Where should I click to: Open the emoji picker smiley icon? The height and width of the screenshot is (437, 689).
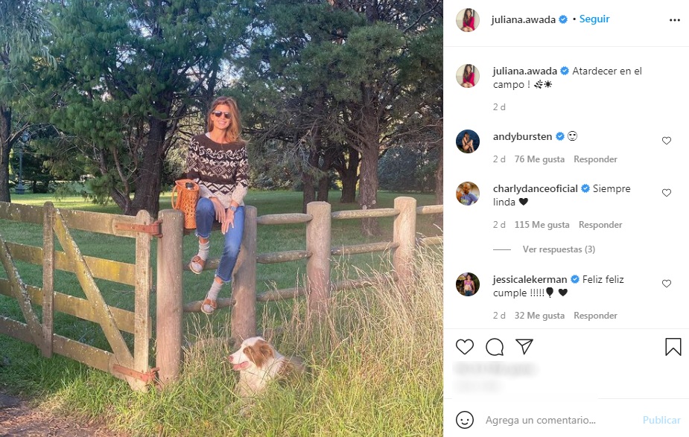click(465, 420)
